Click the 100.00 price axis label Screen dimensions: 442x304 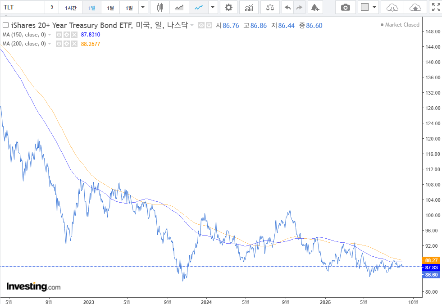coord(433,215)
